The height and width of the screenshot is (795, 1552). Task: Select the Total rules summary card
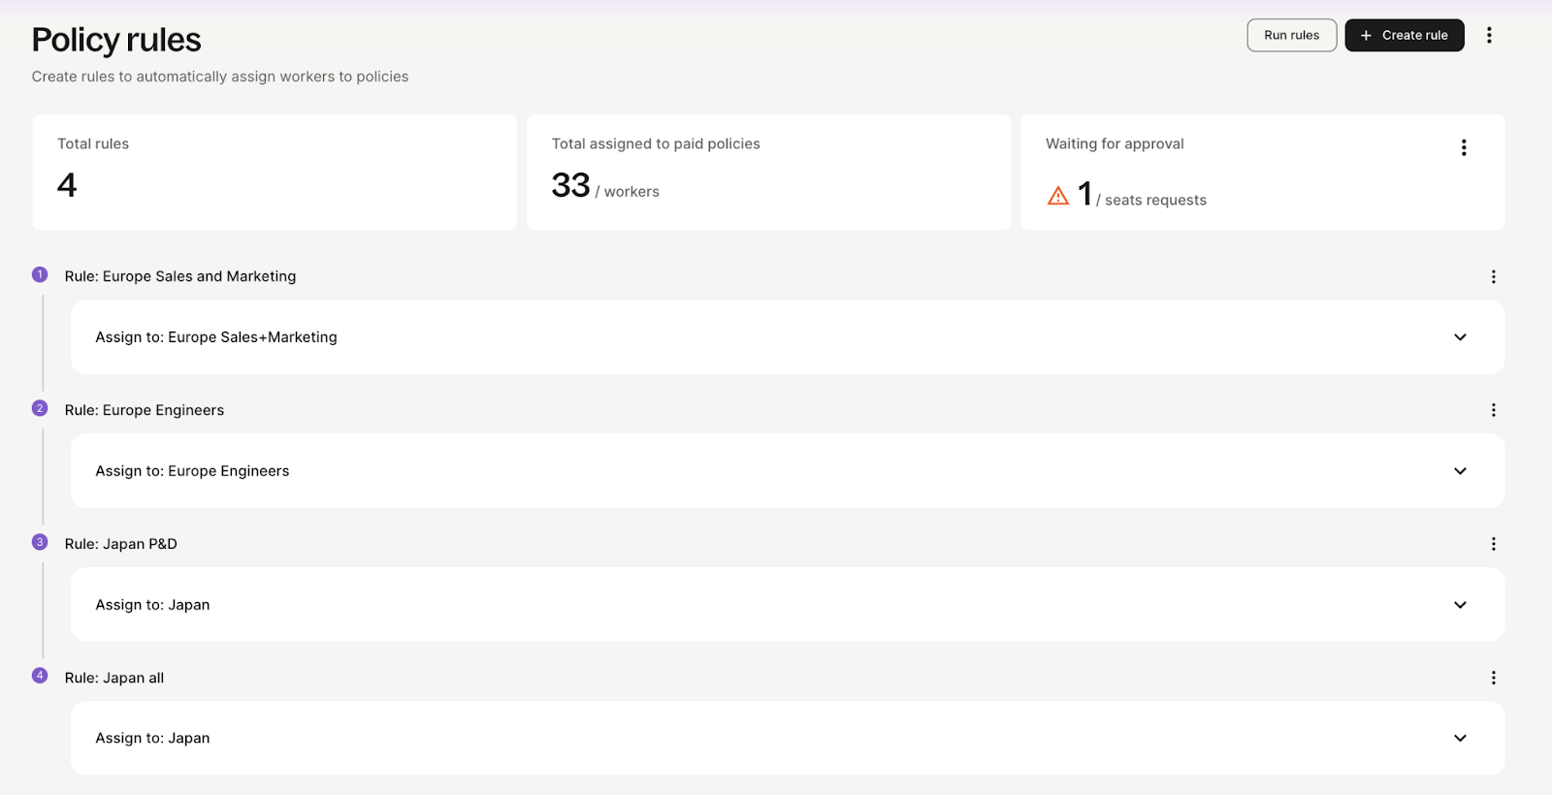[x=274, y=172]
